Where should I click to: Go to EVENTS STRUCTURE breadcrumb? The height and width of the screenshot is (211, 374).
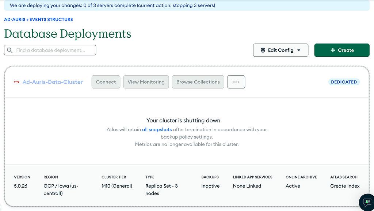point(51,20)
